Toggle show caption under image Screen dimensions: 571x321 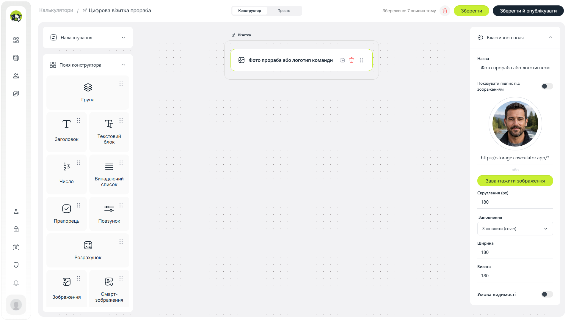[x=547, y=86]
